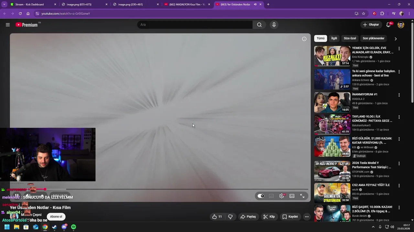The width and height of the screenshot is (414, 232).
Task: Open options for CS2 AMA FEYYAZ YİĞİT video
Action: 399,186
